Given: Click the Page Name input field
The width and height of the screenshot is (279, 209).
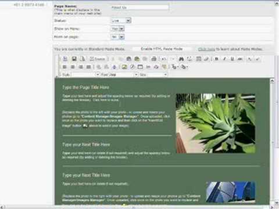Looking at the screenshot, I should (x=140, y=8).
